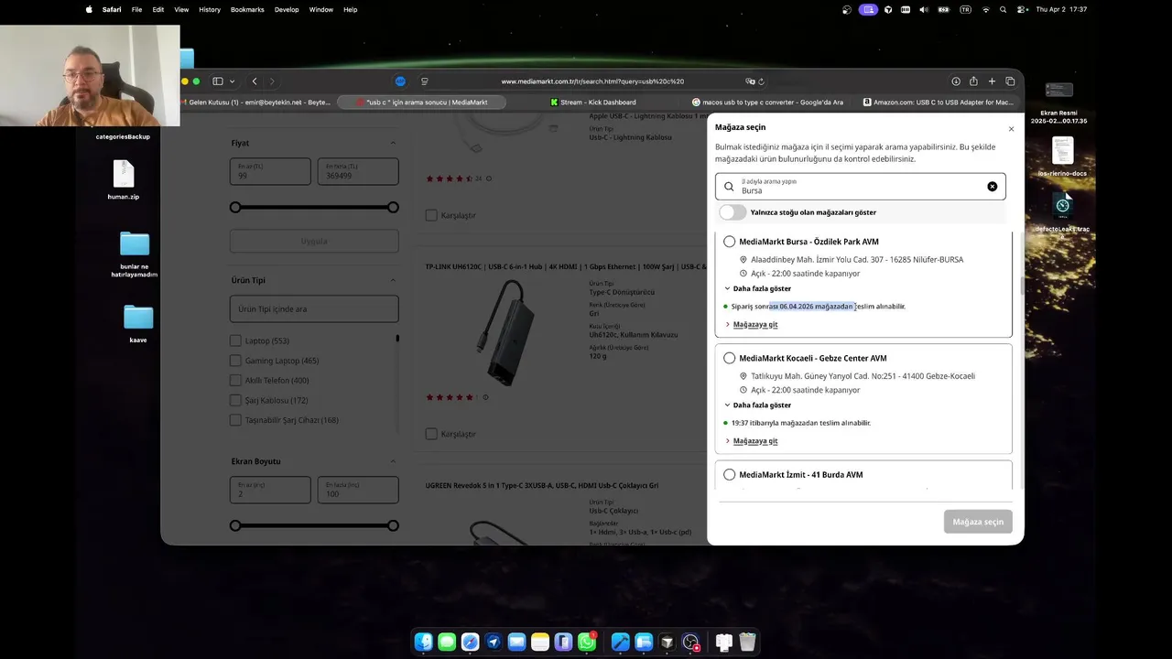Screen dimensions: 1172x659
Task: Click the volume icon in menu bar
Action: click(x=923, y=9)
